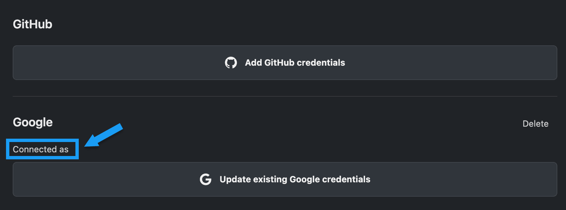Viewport: 566px width, 210px height.
Task: Click the Google G logo icon
Action: pyautogui.click(x=206, y=179)
